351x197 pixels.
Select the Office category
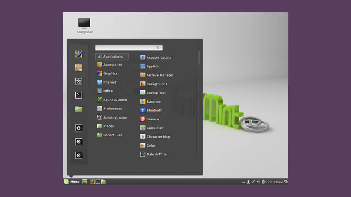105,91
